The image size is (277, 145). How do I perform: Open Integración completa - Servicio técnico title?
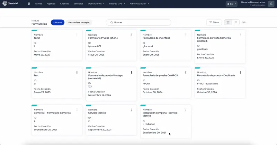pos(160,114)
